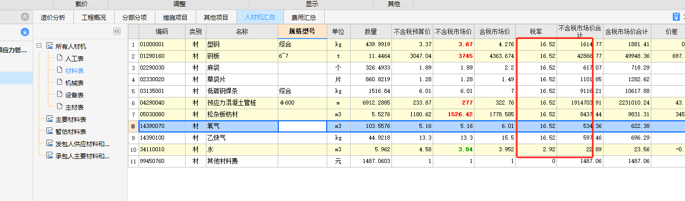Click the 载价 ribbon group label
The height and width of the screenshot is (201, 685).
tap(82, 4)
